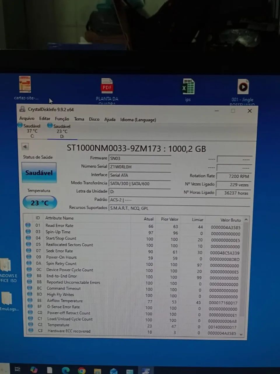Select the C: disk tab at 37 °C
This screenshot has width=280, height=374.
pos(30,130)
